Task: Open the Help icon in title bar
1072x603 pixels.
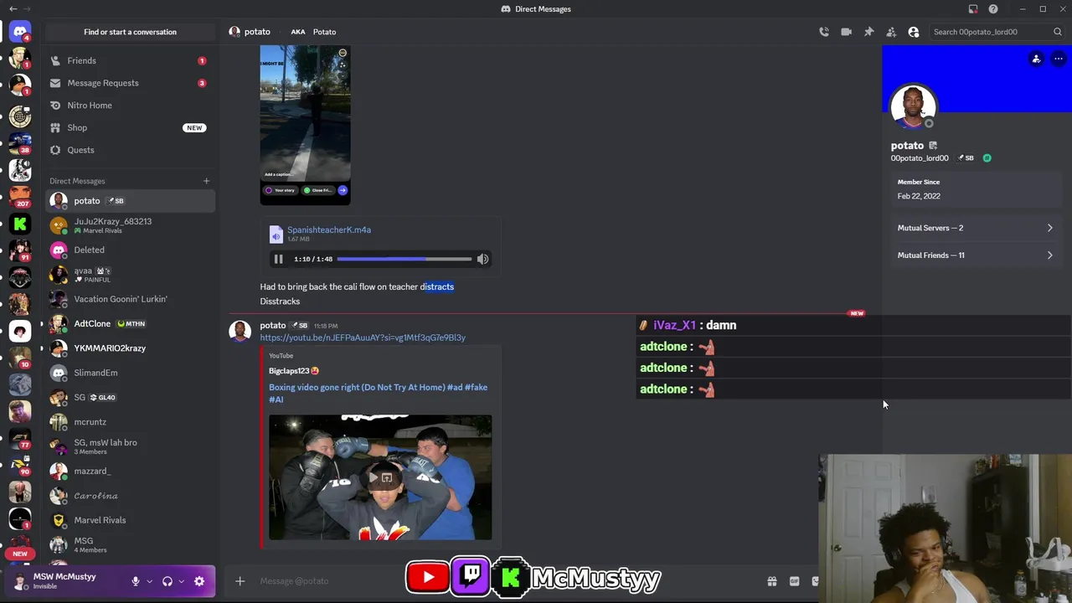Action: pos(993,9)
